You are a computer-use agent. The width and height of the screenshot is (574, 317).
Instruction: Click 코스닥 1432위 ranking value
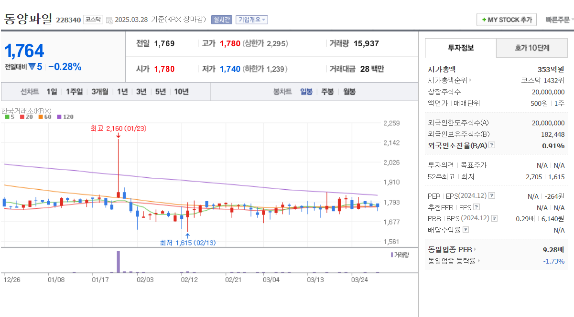pyautogui.click(x=542, y=81)
